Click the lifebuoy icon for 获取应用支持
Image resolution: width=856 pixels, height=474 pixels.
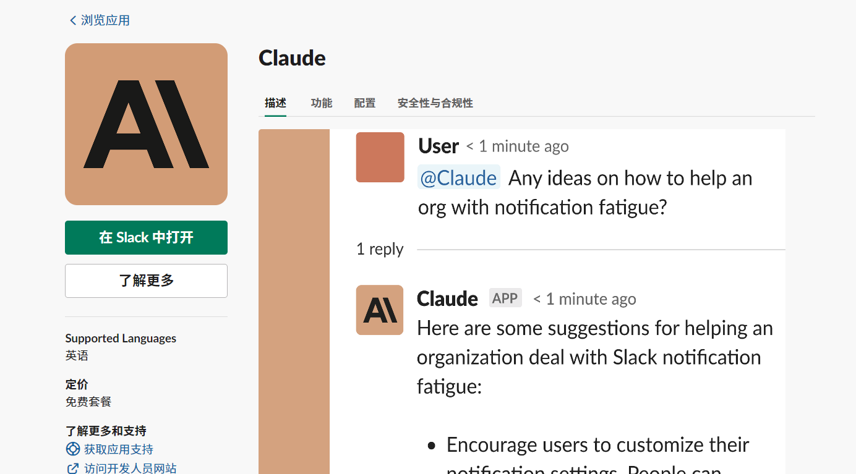point(73,449)
